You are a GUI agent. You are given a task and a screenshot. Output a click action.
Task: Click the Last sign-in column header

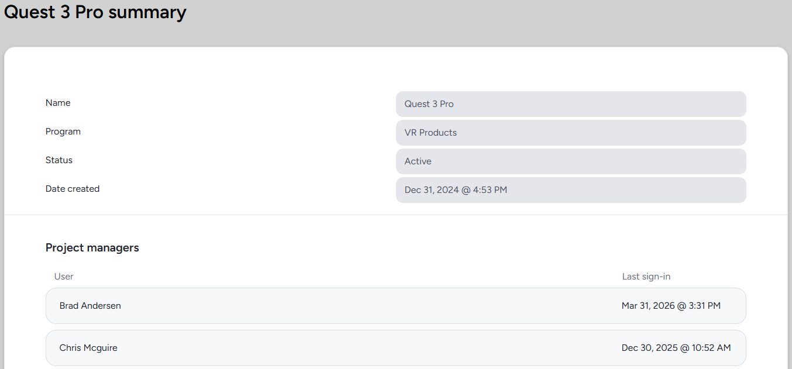point(646,277)
